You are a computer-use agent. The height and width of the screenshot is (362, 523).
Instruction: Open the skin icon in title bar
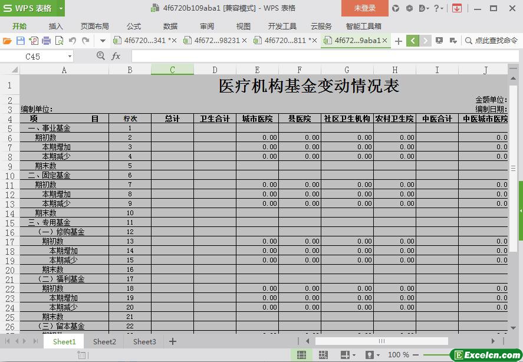(x=396, y=8)
